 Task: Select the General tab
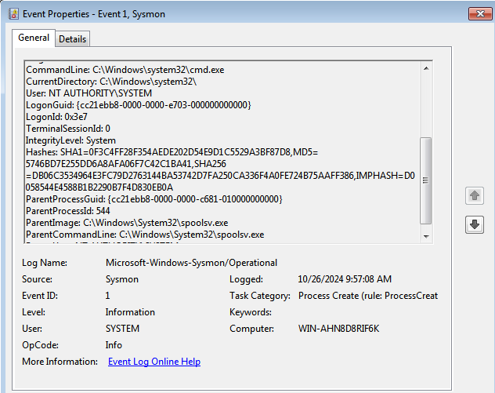pos(34,38)
